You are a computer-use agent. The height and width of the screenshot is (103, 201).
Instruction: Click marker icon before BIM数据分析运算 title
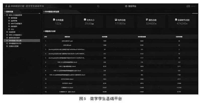click(44, 12)
